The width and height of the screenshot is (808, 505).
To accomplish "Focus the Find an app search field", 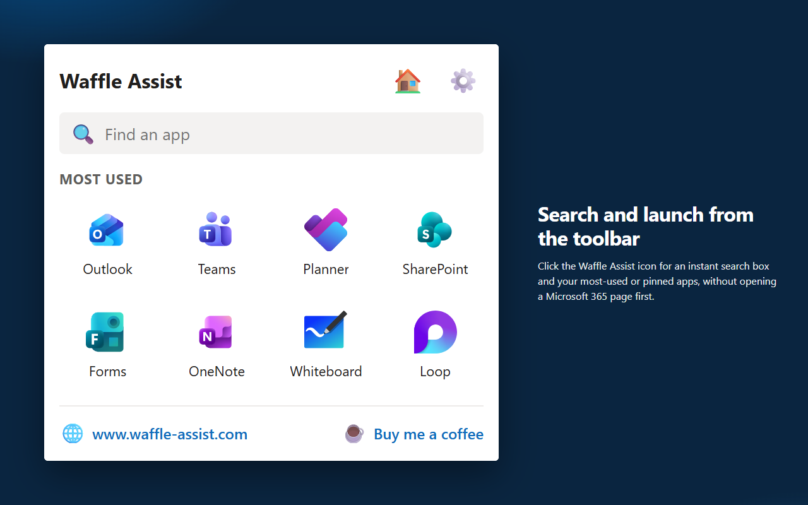I will [x=271, y=133].
